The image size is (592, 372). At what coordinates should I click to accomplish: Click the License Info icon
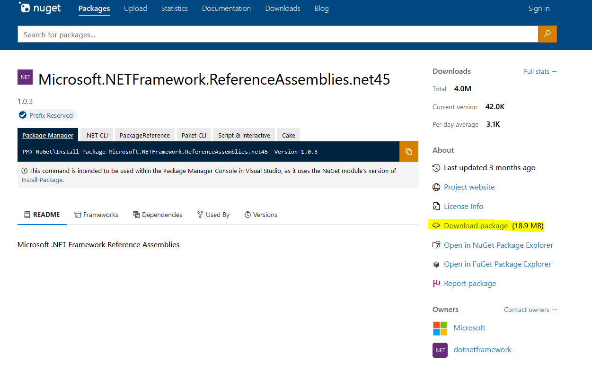click(x=436, y=206)
